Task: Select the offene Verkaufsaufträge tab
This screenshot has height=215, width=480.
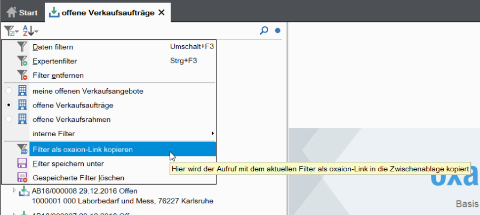Action: 107,13
